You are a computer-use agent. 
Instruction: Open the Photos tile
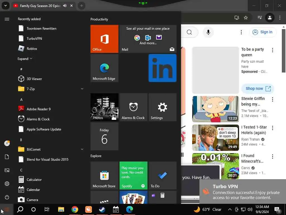pos(104,107)
